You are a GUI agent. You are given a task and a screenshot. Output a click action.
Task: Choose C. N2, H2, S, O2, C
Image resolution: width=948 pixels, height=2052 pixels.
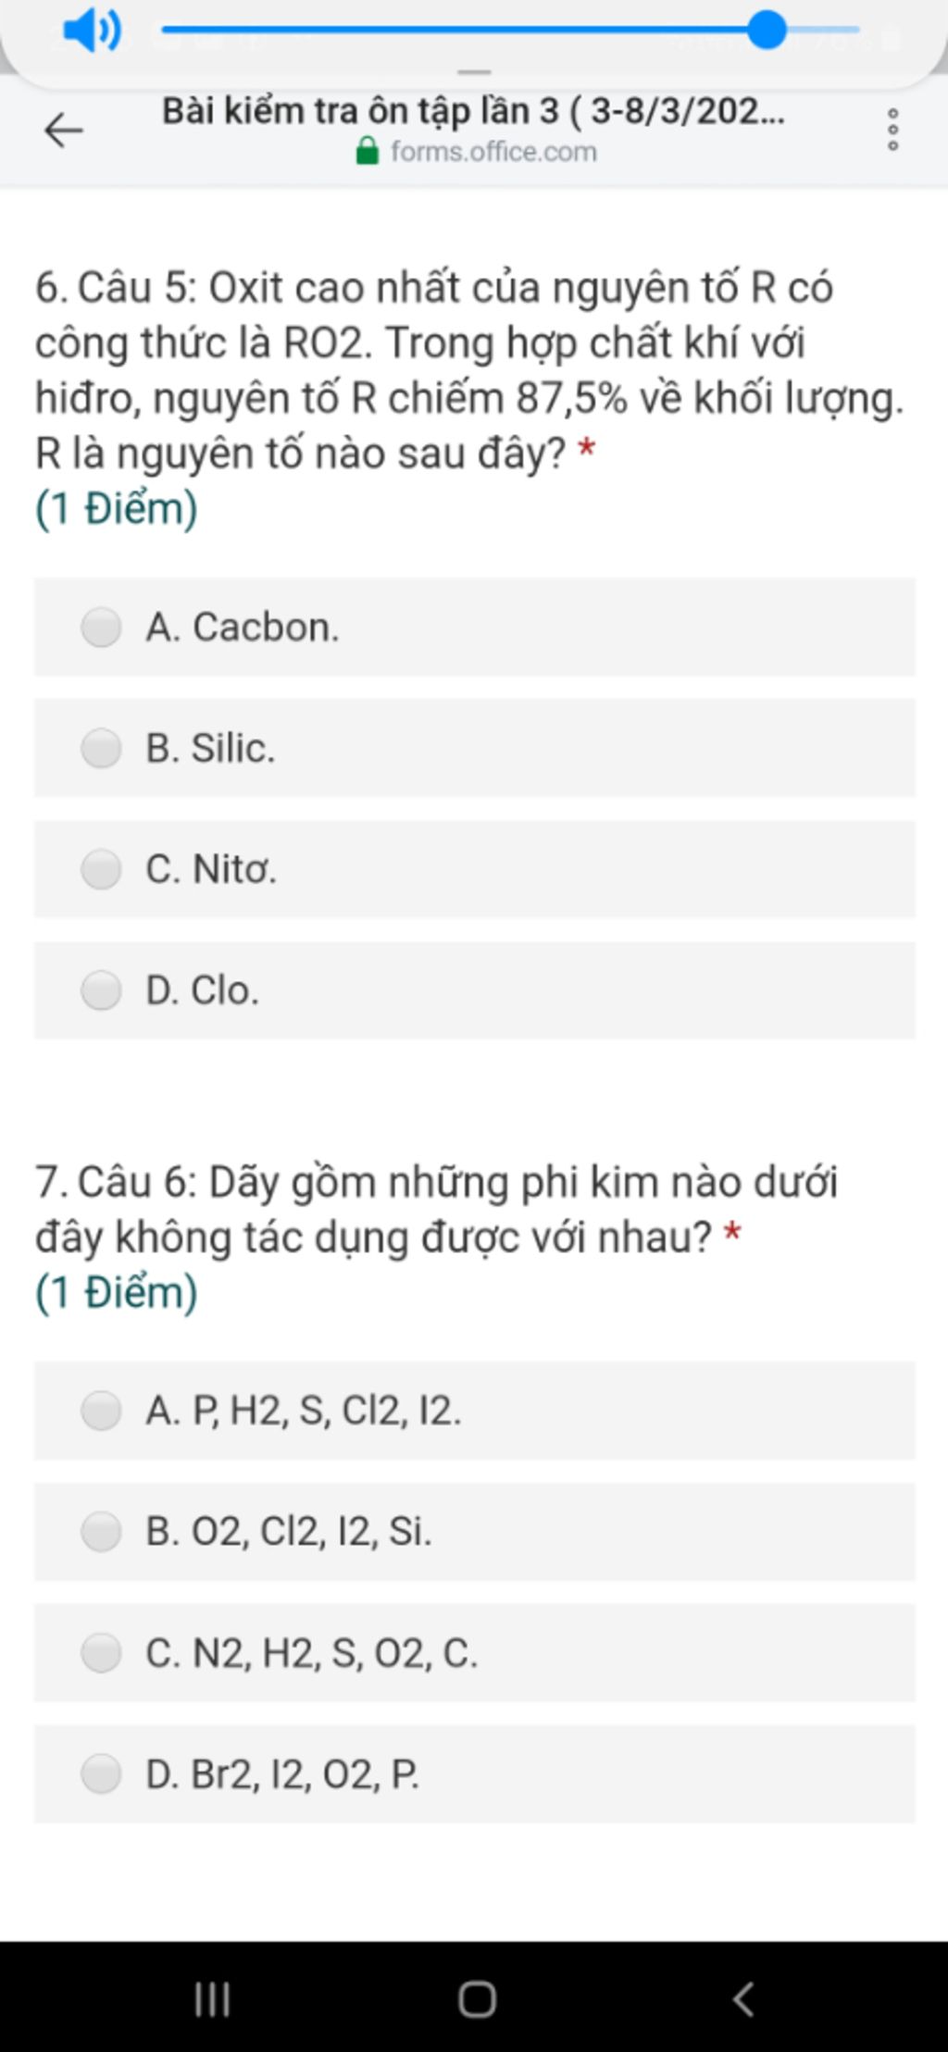475,1653
